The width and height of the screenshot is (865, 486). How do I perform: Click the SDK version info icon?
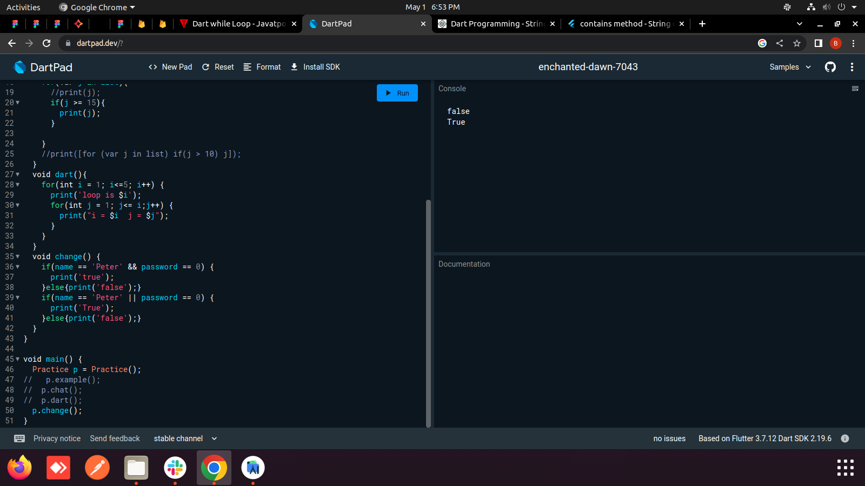pos(845,438)
